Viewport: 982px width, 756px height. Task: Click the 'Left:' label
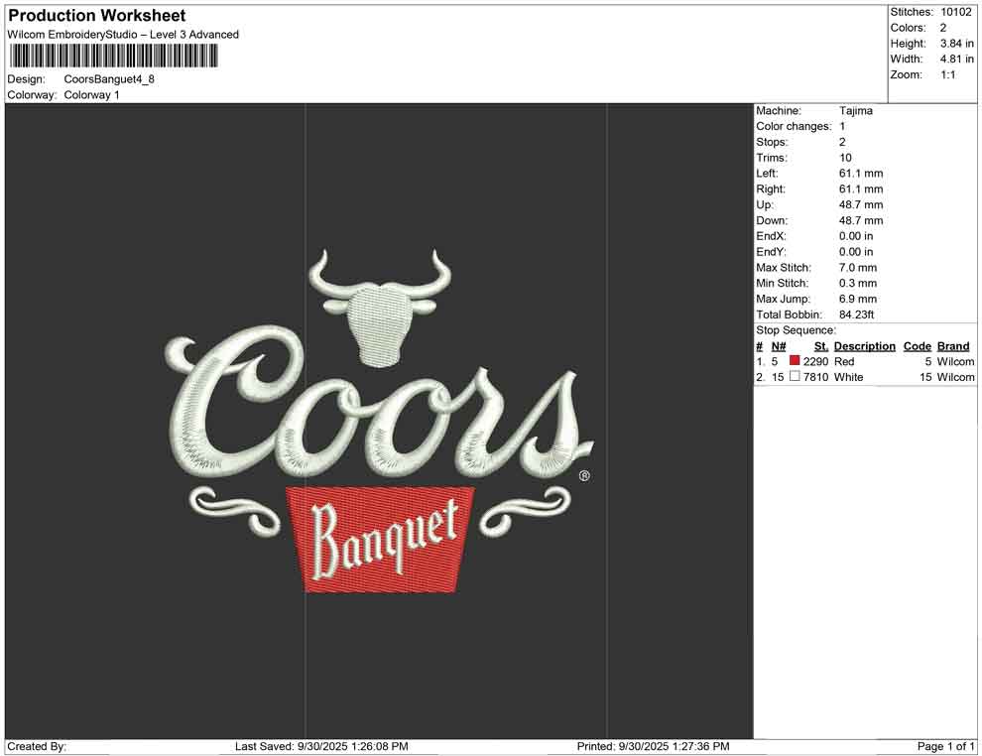tap(767, 173)
